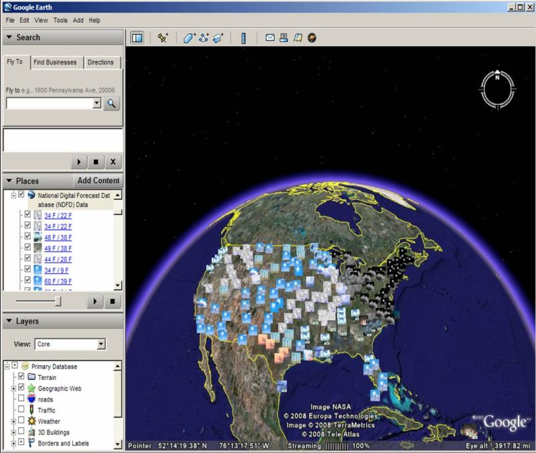Enable the Weather layer checkbox

pos(21,420)
